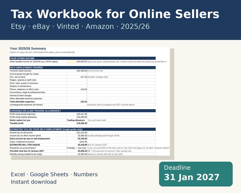Select the "Wages, salaries & staff costs" label
Screen dimensions: 241x193
(23, 80)
